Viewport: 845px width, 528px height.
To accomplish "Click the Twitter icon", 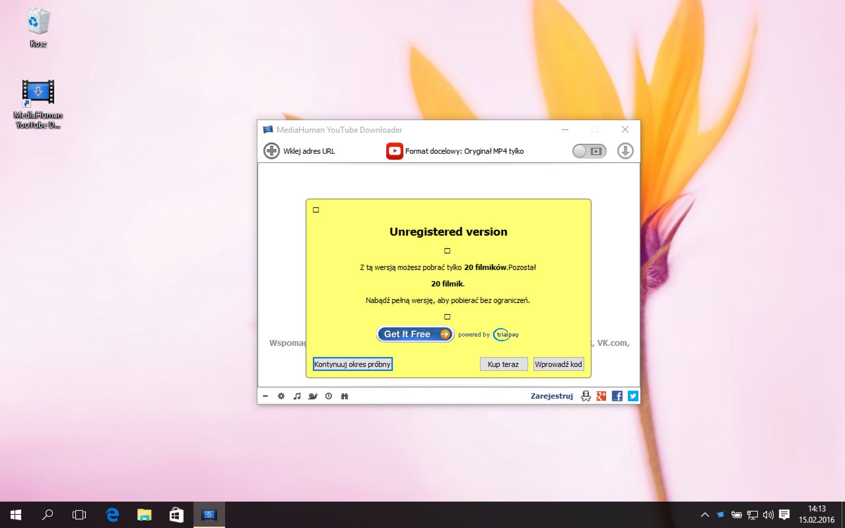I will point(633,396).
